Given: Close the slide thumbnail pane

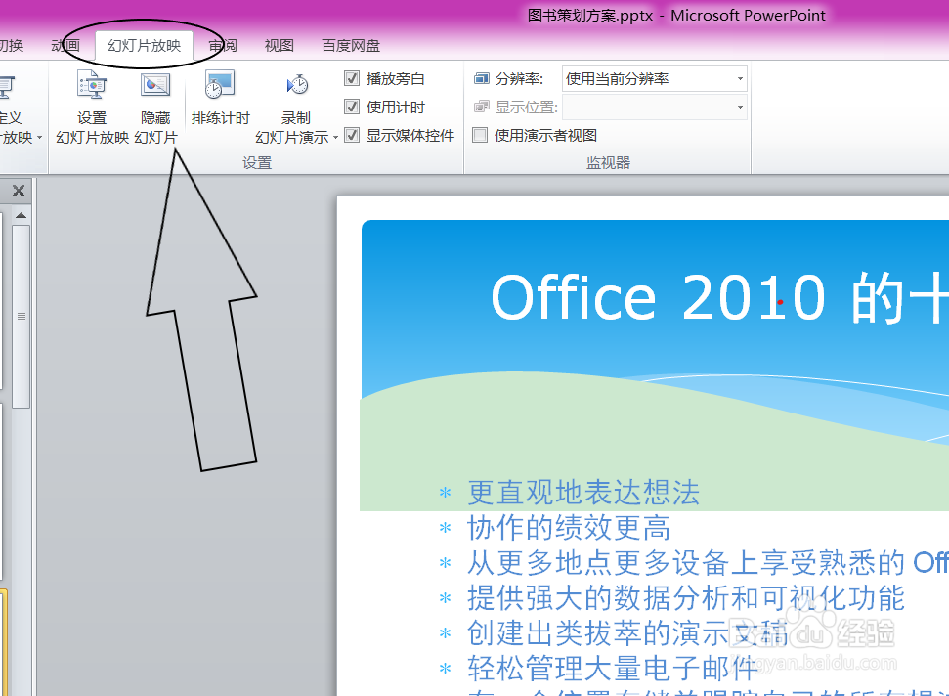Looking at the screenshot, I should coord(19,191).
